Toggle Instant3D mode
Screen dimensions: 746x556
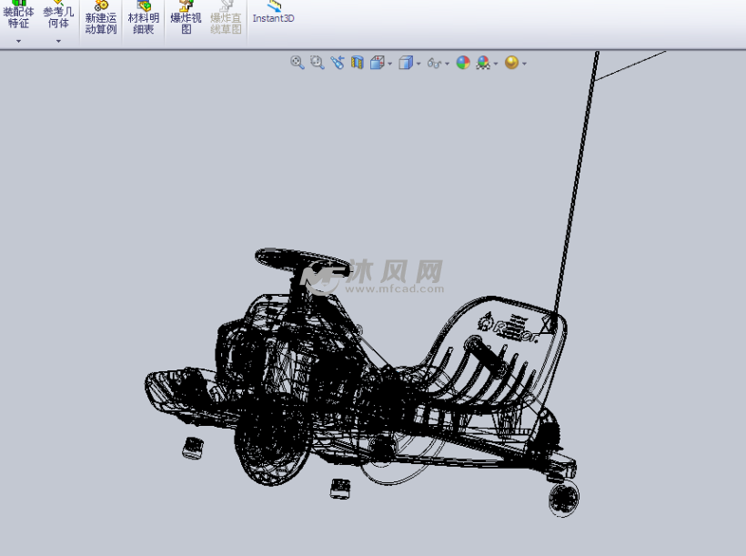pos(273,13)
